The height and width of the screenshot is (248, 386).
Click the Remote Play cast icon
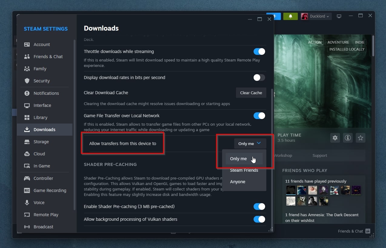pyautogui.click(x=27, y=215)
